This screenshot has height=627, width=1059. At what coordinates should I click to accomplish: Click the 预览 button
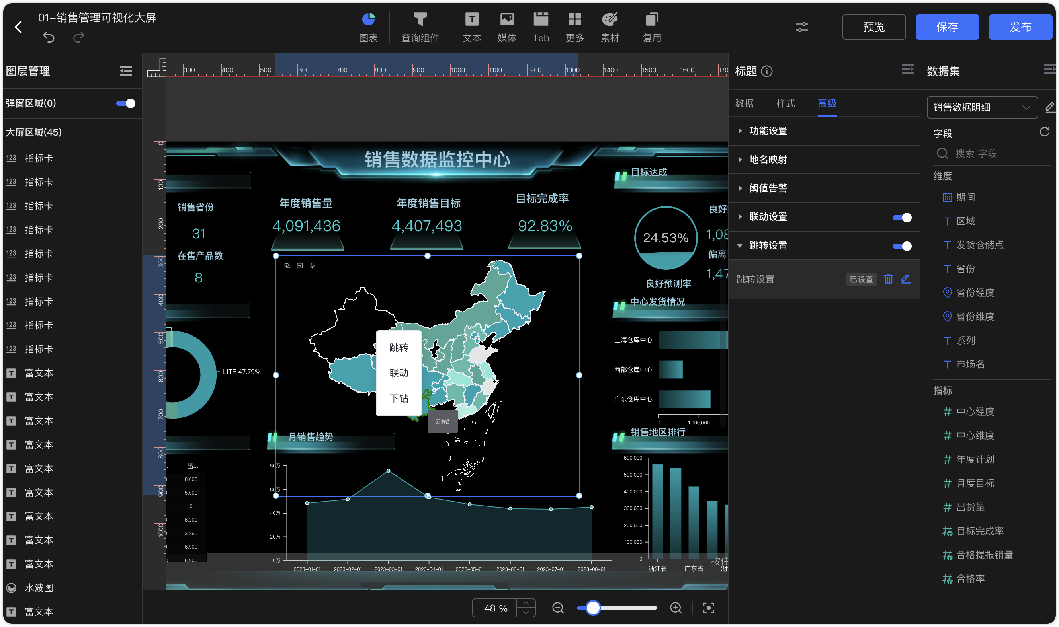(873, 27)
